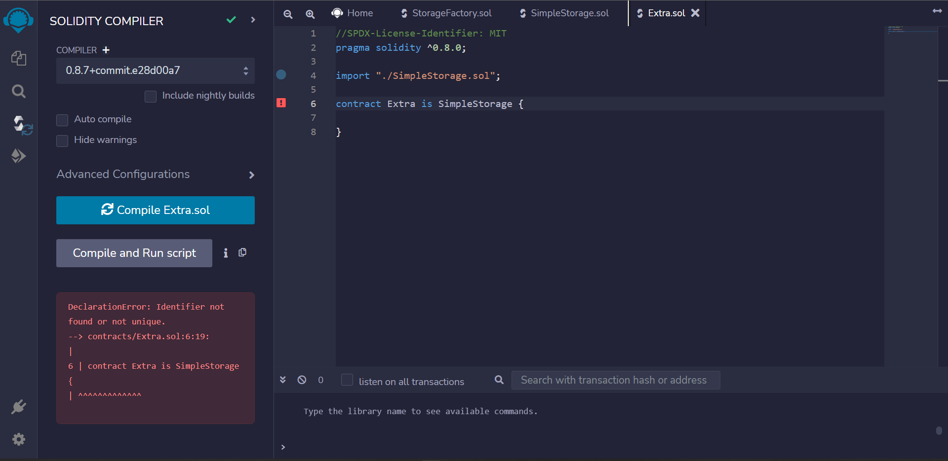Place cursor on the import SimpleStorage.sol line
The width and height of the screenshot is (948, 461).
418,75
